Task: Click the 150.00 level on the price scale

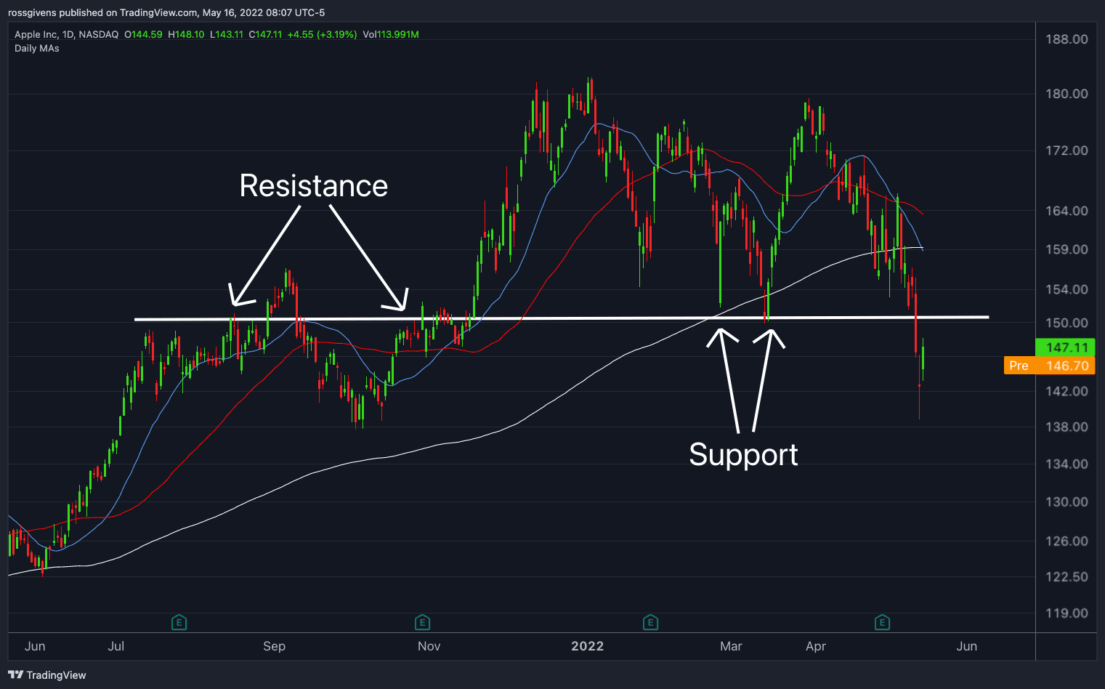Action: pos(1067,323)
